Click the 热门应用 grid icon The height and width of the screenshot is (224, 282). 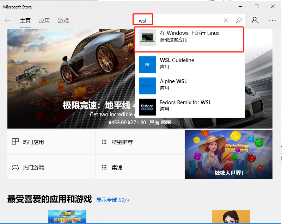pos(15,142)
